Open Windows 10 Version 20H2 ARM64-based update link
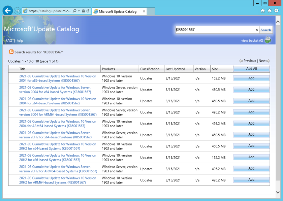The height and width of the screenshot is (201, 283). tap(58, 180)
